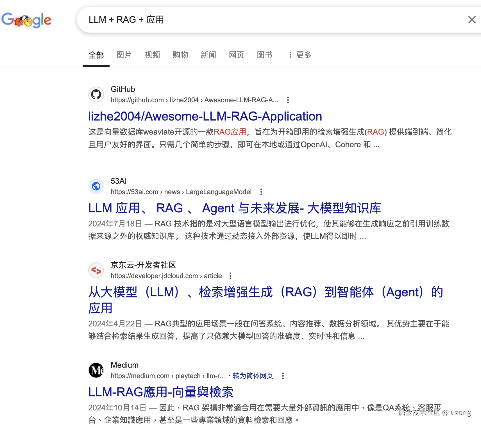Screen dimensions: 481x427
Task: Open the 购物 tab
Action: [x=180, y=55]
